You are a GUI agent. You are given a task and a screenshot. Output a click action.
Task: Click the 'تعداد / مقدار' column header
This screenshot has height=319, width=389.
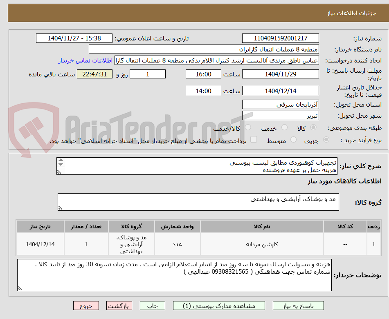click(x=86, y=227)
